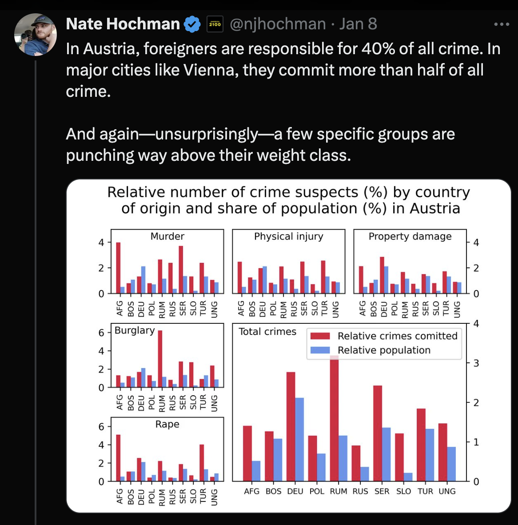Click the Rape subplot
The width and height of the screenshot is (518, 525).
[167, 449]
